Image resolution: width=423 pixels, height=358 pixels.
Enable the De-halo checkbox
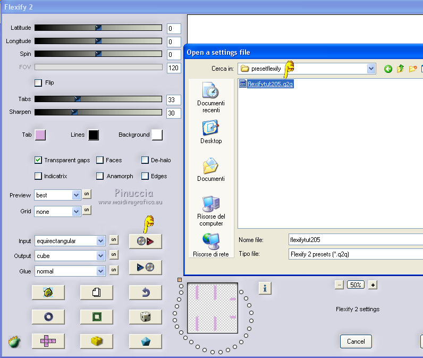coord(145,160)
